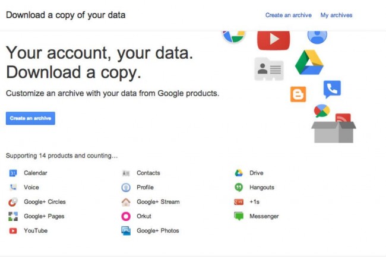Switch to My archives tab
The image size is (386, 257).
336,15
